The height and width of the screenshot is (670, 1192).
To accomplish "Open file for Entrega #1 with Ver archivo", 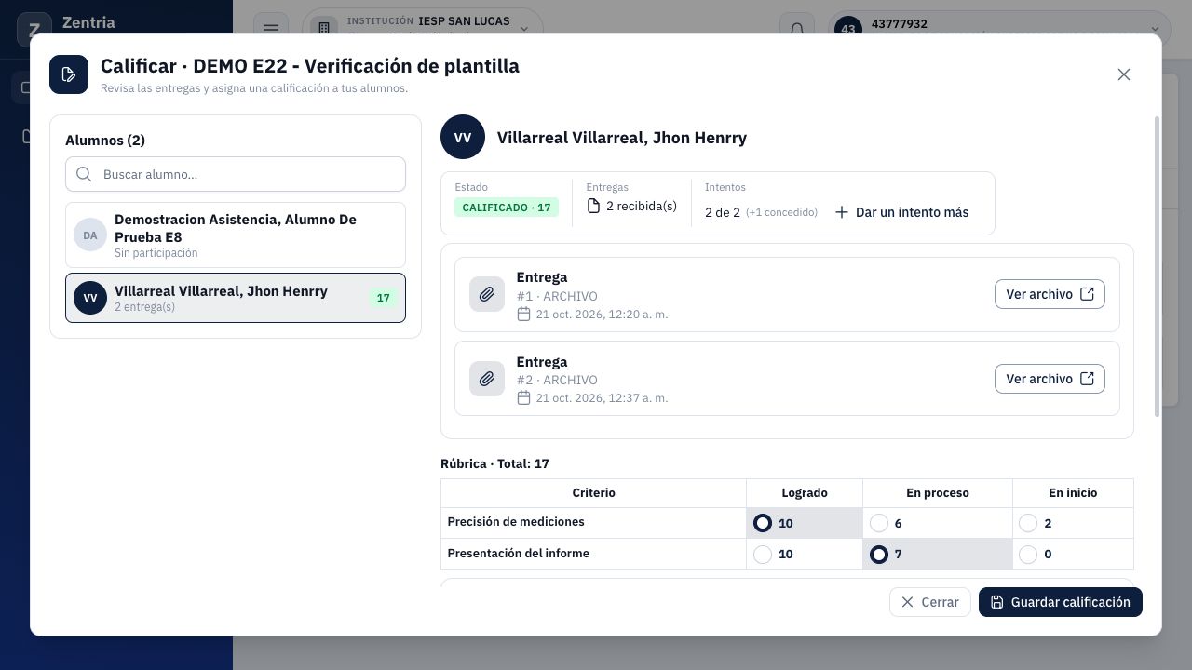I will tap(1050, 294).
